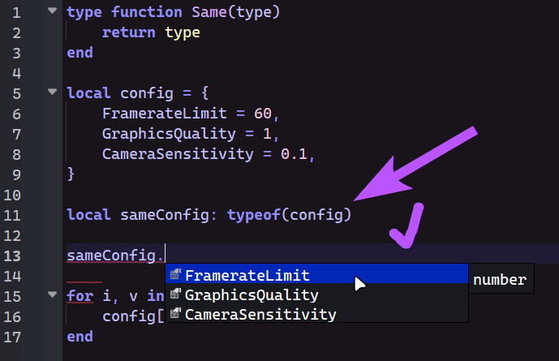Click line number 13 in the gutter
Image resolution: width=559 pixels, height=361 pixels.
point(12,256)
